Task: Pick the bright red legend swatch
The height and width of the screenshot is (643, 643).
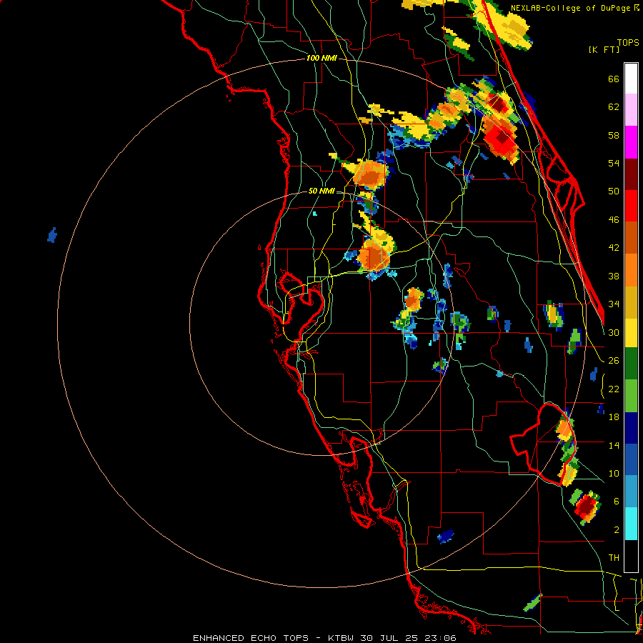Action: pyautogui.click(x=631, y=206)
